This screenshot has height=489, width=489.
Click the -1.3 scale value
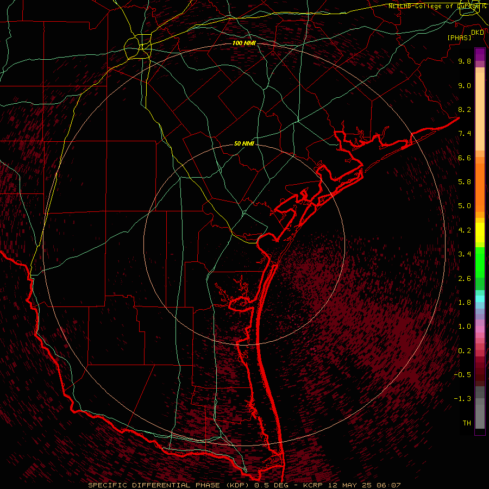[462, 399]
